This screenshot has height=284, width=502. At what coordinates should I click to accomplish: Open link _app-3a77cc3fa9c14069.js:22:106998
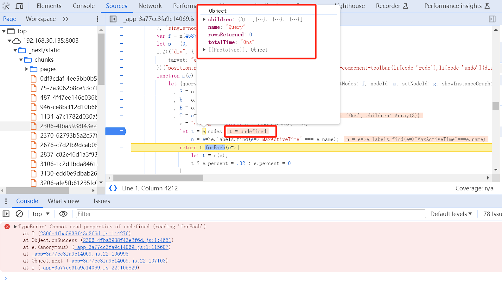tap(80, 254)
